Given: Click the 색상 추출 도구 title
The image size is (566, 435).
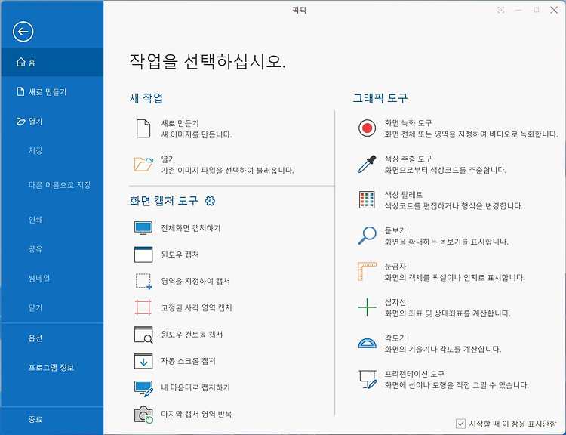Looking at the screenshot, I should 408,159.
